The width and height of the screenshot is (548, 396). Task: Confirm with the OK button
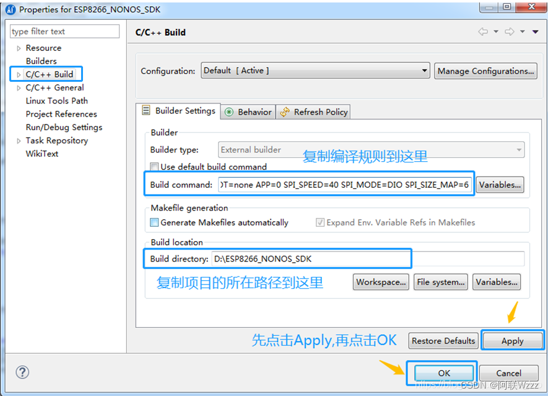pos(444,373)
